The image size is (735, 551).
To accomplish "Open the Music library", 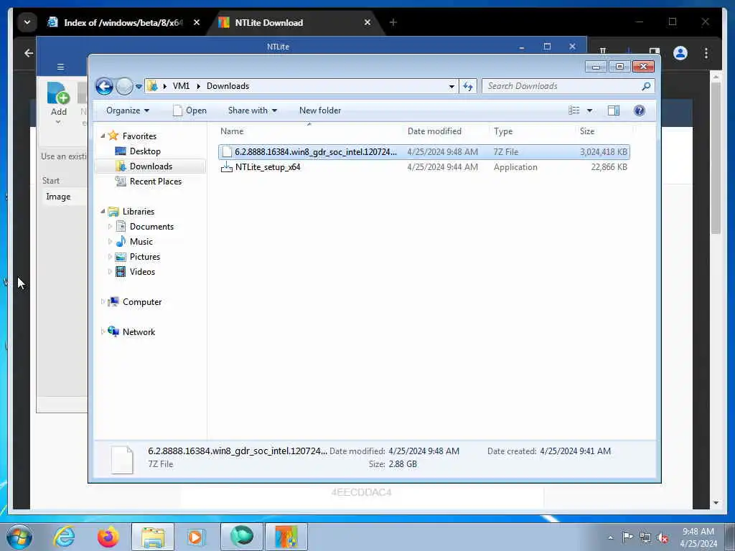I will pos(141,242).
